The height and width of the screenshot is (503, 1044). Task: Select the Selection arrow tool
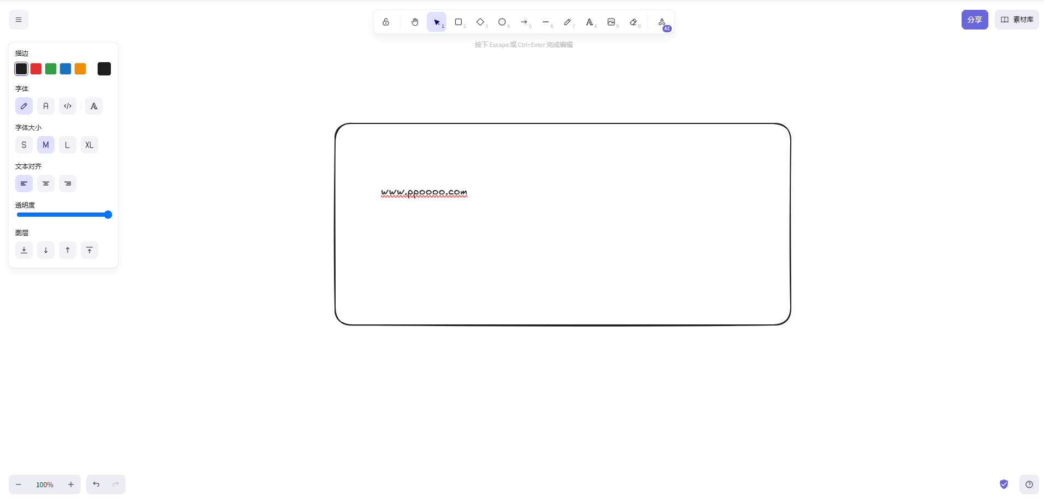pos(437,22)
